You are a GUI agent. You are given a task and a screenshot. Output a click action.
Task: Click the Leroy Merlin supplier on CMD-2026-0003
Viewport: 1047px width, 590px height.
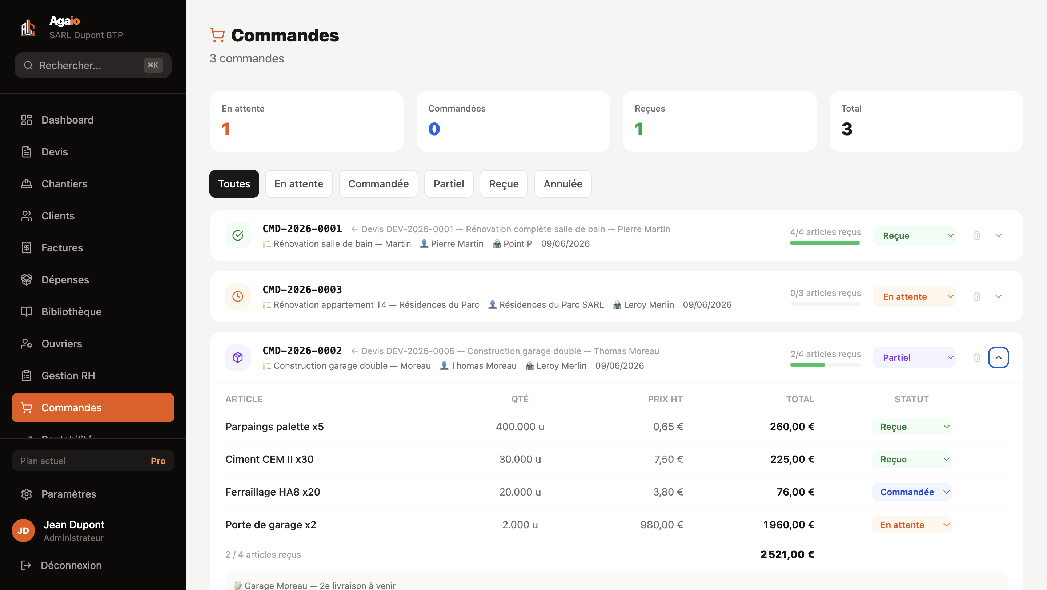(644, 304)
